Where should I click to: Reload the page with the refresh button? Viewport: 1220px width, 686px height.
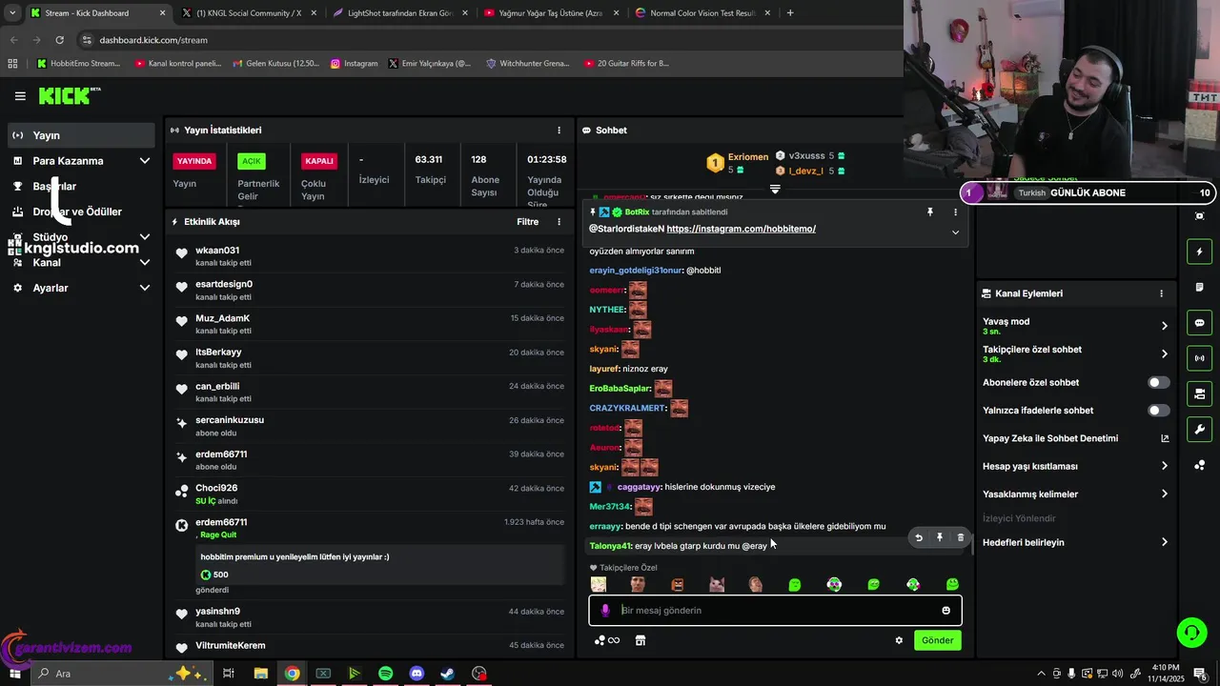[59, 40]
